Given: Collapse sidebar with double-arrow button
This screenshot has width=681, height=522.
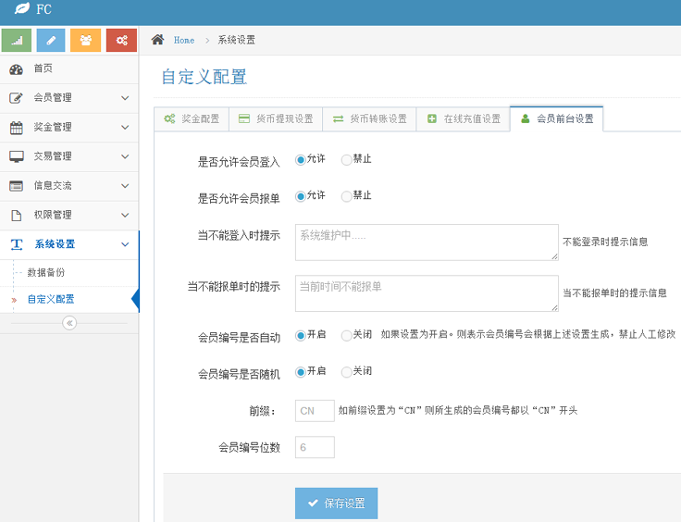Looking at the screenshot, I should 69,323.
